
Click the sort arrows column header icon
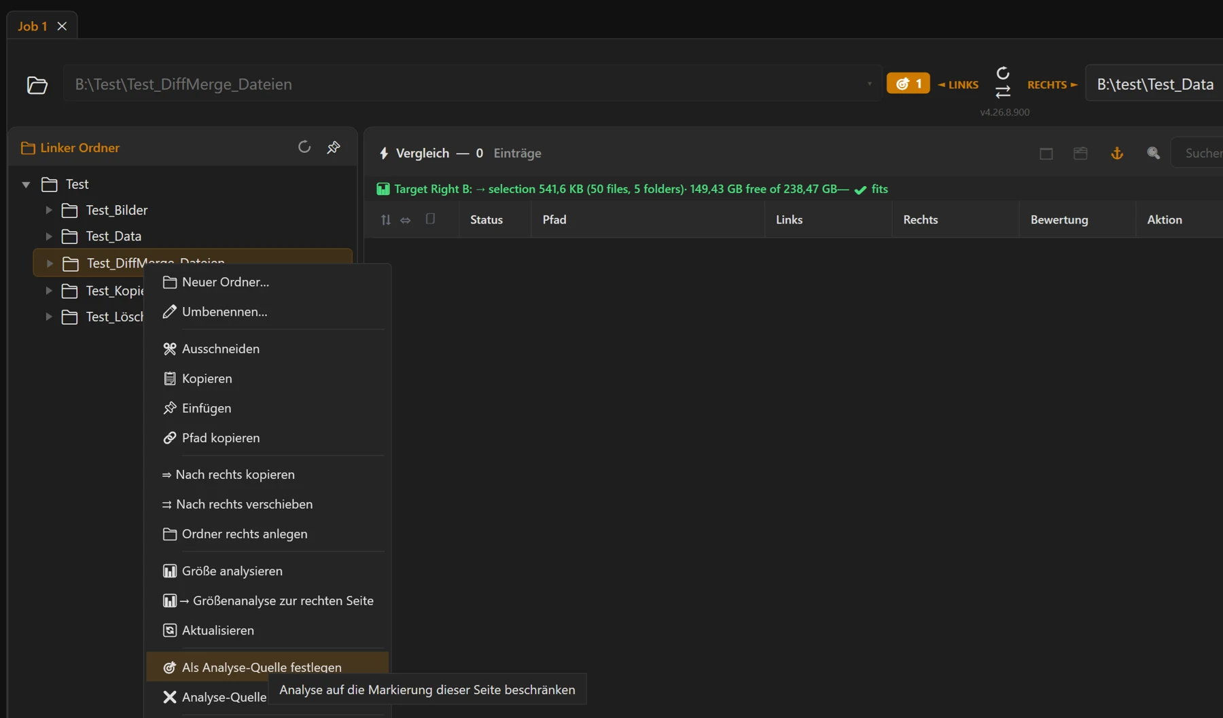(x=386, y=219)
